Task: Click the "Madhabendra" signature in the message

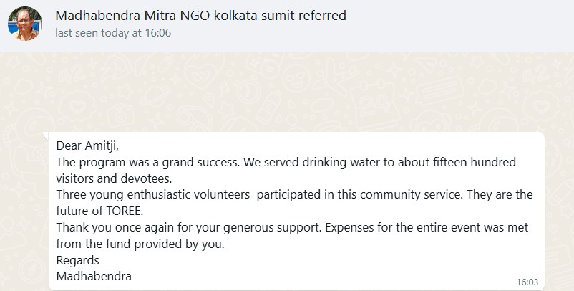Action: click(94, 276)
